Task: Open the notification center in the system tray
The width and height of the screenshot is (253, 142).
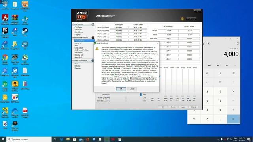Action: click(249, 139)
